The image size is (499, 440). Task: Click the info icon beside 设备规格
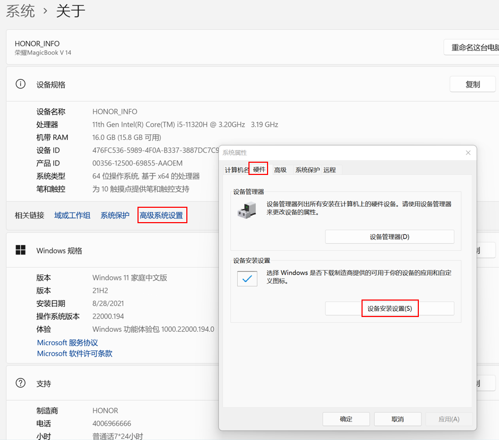(x=21, y=84)
